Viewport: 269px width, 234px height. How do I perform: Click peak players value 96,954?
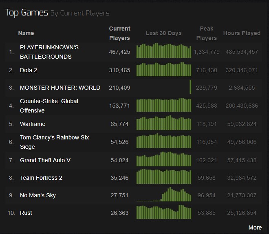pos(207,195)
